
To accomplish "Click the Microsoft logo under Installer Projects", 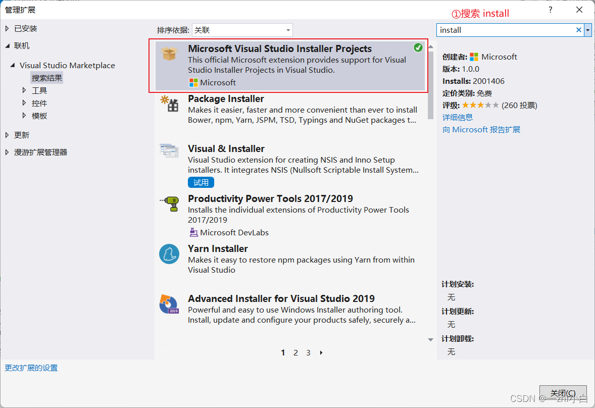I will (x=193, y=82).
